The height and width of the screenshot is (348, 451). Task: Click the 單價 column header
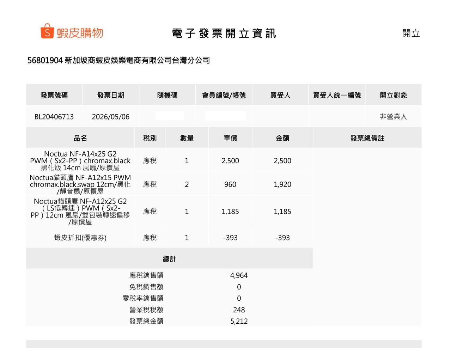230,138
